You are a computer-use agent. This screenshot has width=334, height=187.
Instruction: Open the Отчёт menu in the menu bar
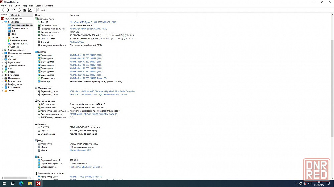pyautogui.click(x=17, y=6)
